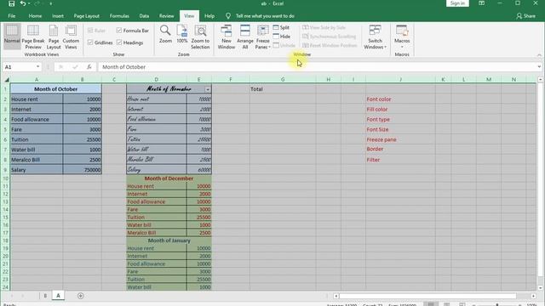Open the Zoom magnifier dialog

(x=165, y=34)
